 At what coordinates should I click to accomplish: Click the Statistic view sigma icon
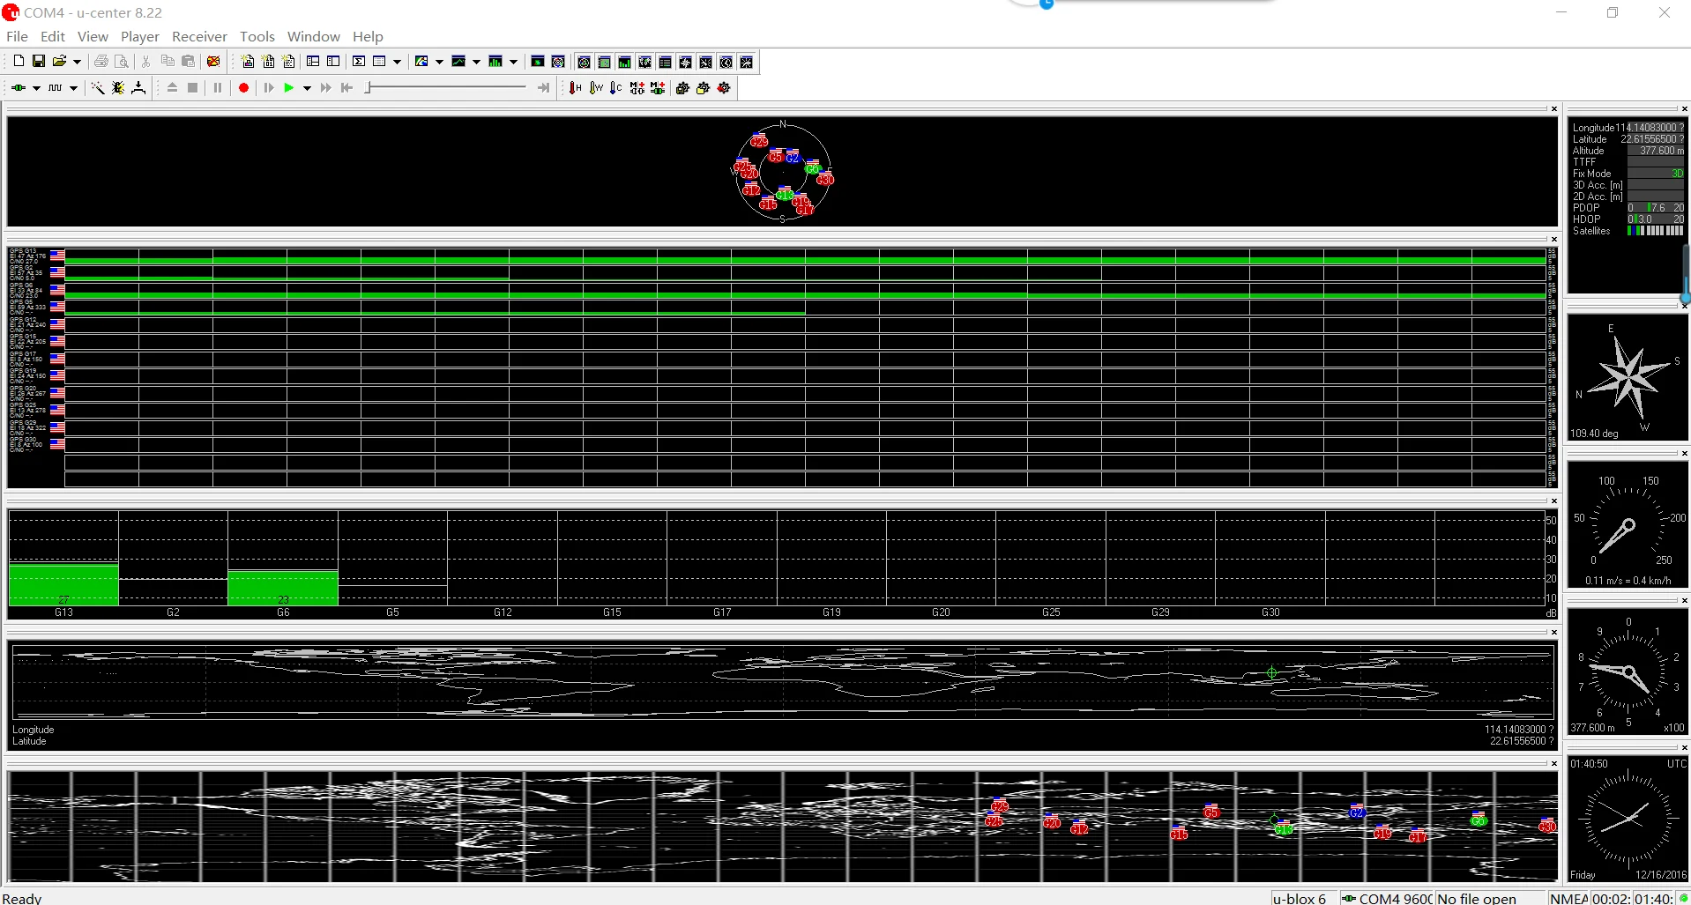359,62
